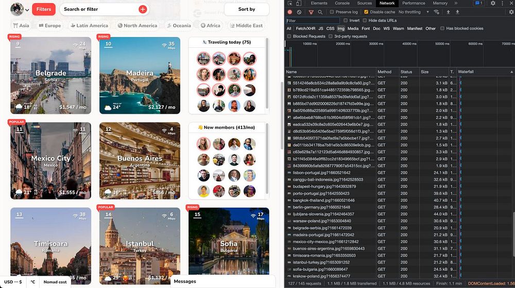The height and width of the screenshot is (288, 515).
Task: Click the red Filters button
Action: (44, 9)
